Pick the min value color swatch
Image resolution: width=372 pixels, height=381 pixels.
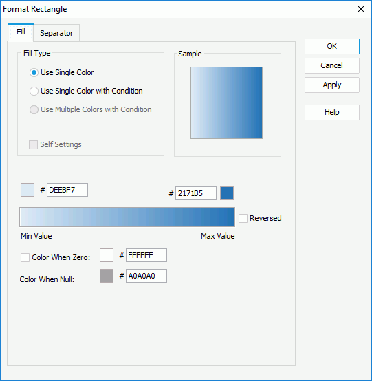pyautogui.click(x=28, y=190)
